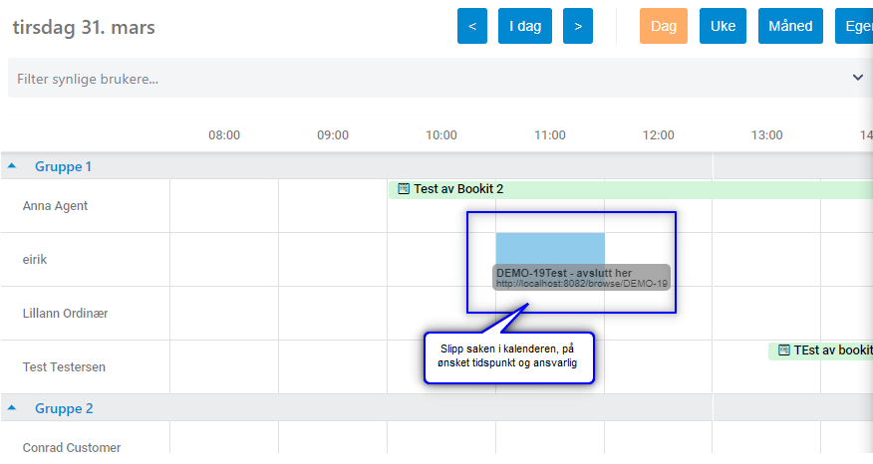Collapse Gruppe 1 with its arrow

tap(12, 166)
